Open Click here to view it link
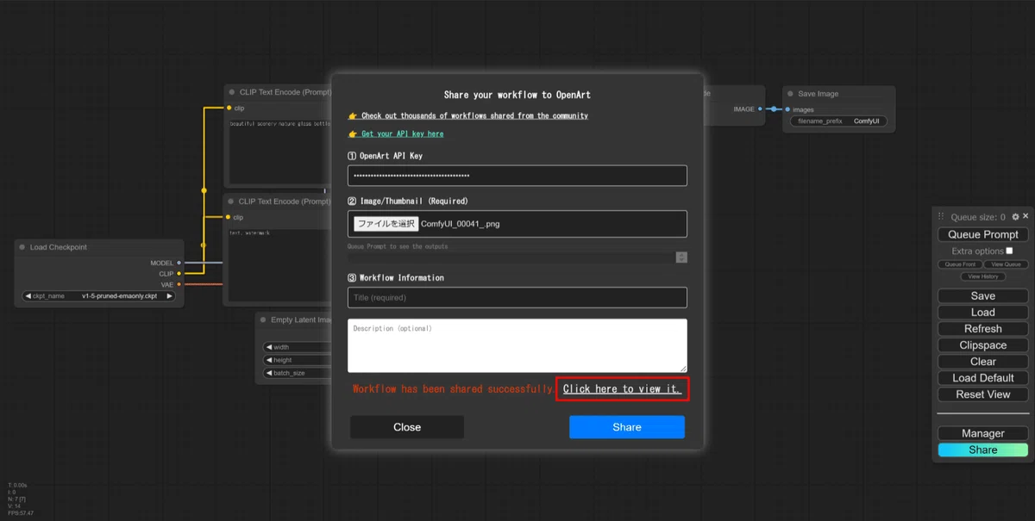This screenshot has width=1035, height=521. pyautogui.click(x=622, y=389)
